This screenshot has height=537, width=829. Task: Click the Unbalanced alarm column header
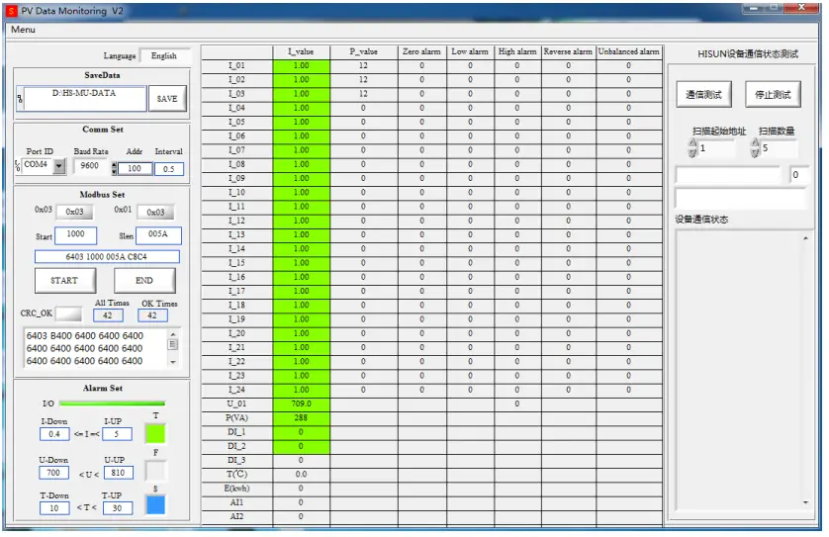pyautogui.click(x=629, y=51)
